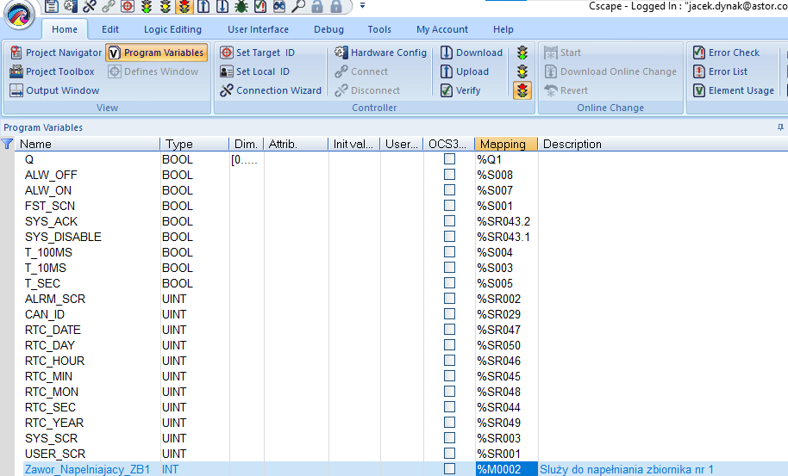Viewport: 788px width, 476px height.
Task: Open the Debug ribbon tab
Action: coord(328,29)
